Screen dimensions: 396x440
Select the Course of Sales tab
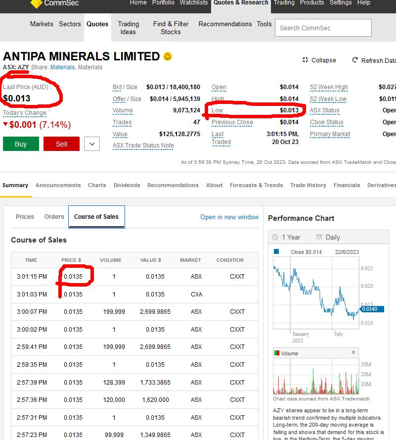[96, 217]
